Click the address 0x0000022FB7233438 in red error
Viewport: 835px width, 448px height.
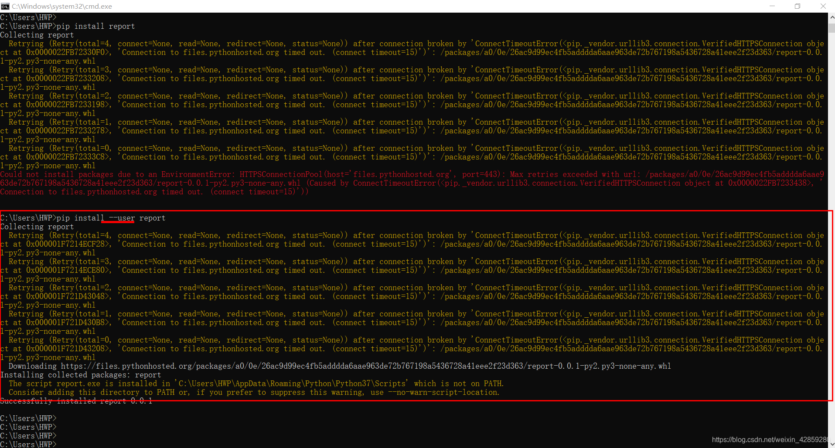(x=770, y=183)
